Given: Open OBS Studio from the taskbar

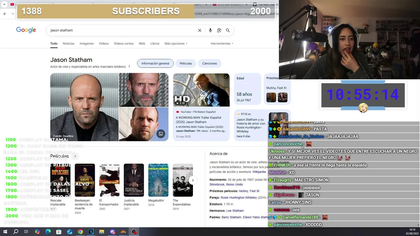Looking at the screenshot, I should (134, 232).
